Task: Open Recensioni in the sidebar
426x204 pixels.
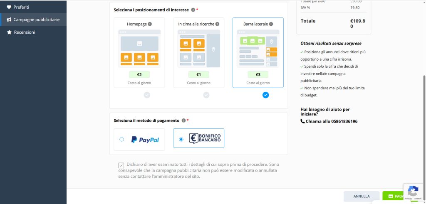Action: (x=24, y=32)
